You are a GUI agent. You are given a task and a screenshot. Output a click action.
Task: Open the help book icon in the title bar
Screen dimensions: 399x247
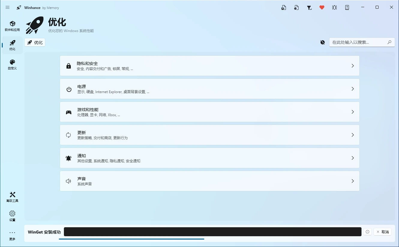347,7
